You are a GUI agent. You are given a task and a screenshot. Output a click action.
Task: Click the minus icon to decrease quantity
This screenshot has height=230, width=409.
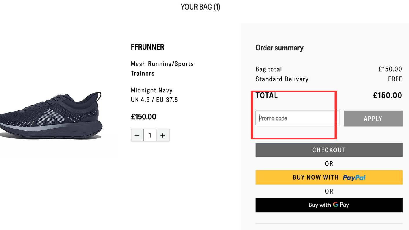point(137,135)
